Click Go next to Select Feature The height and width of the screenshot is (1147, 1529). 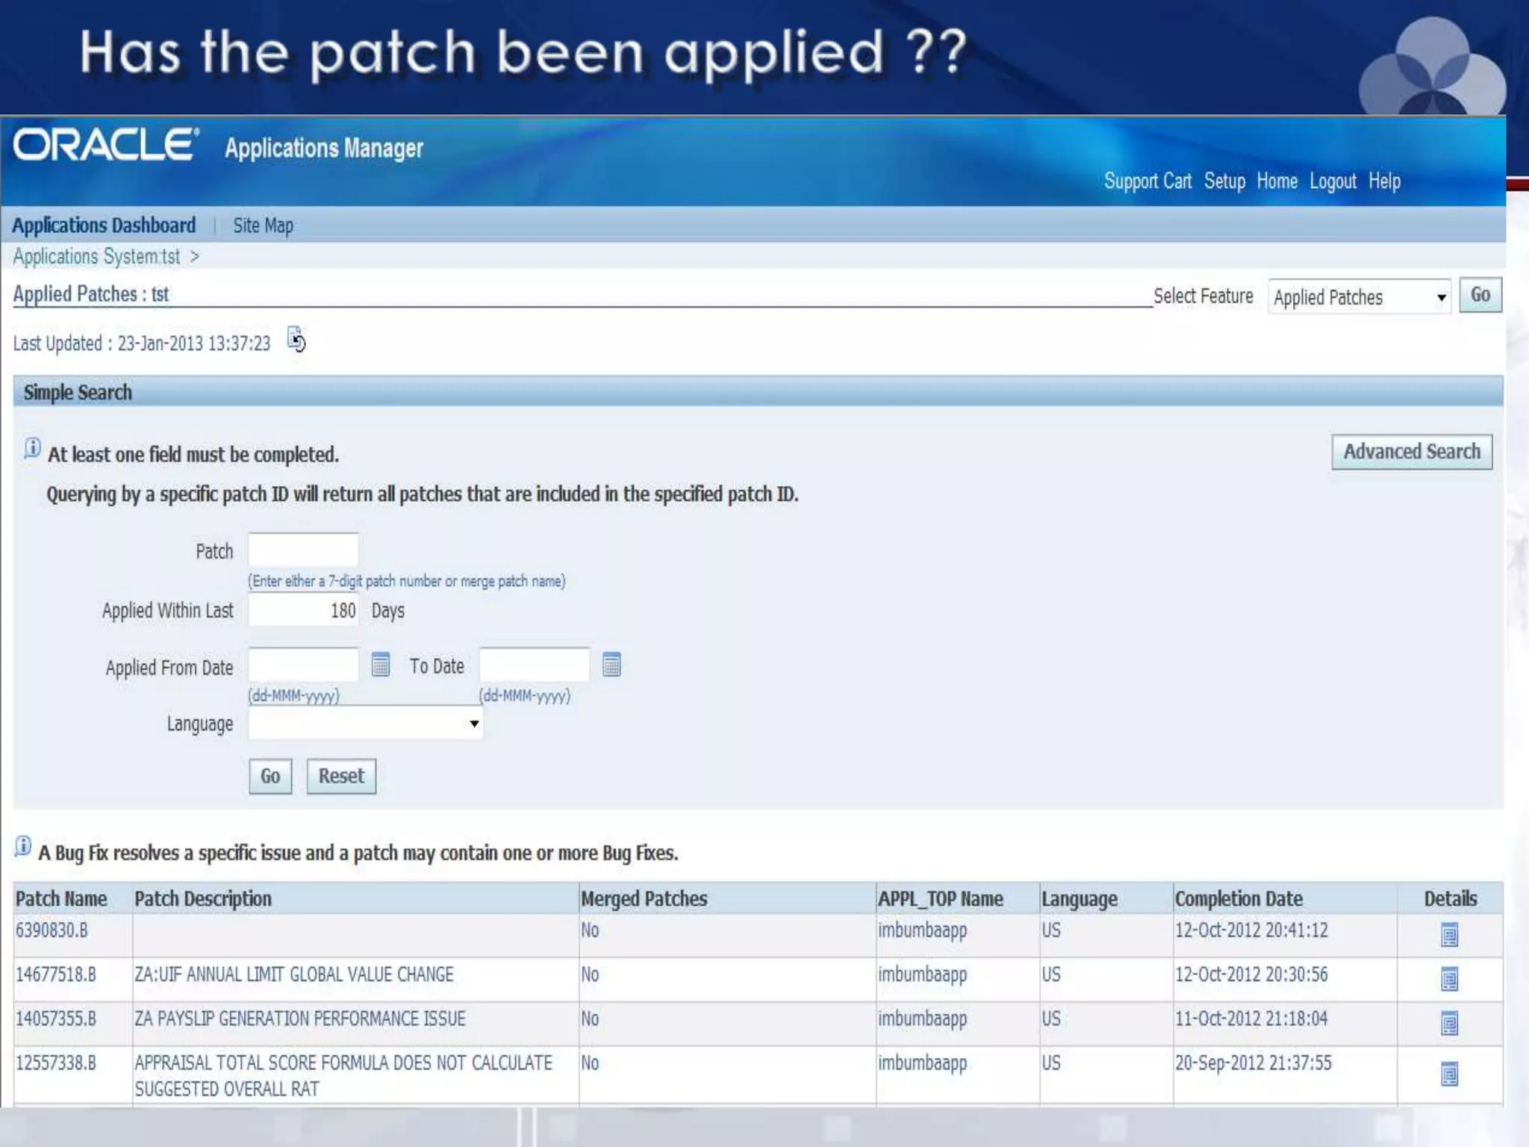[1480, 295]
